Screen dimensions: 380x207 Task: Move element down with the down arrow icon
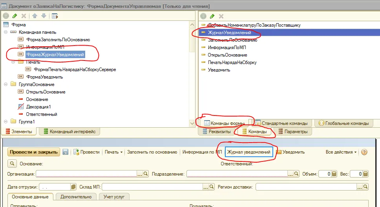coord(44,16)
